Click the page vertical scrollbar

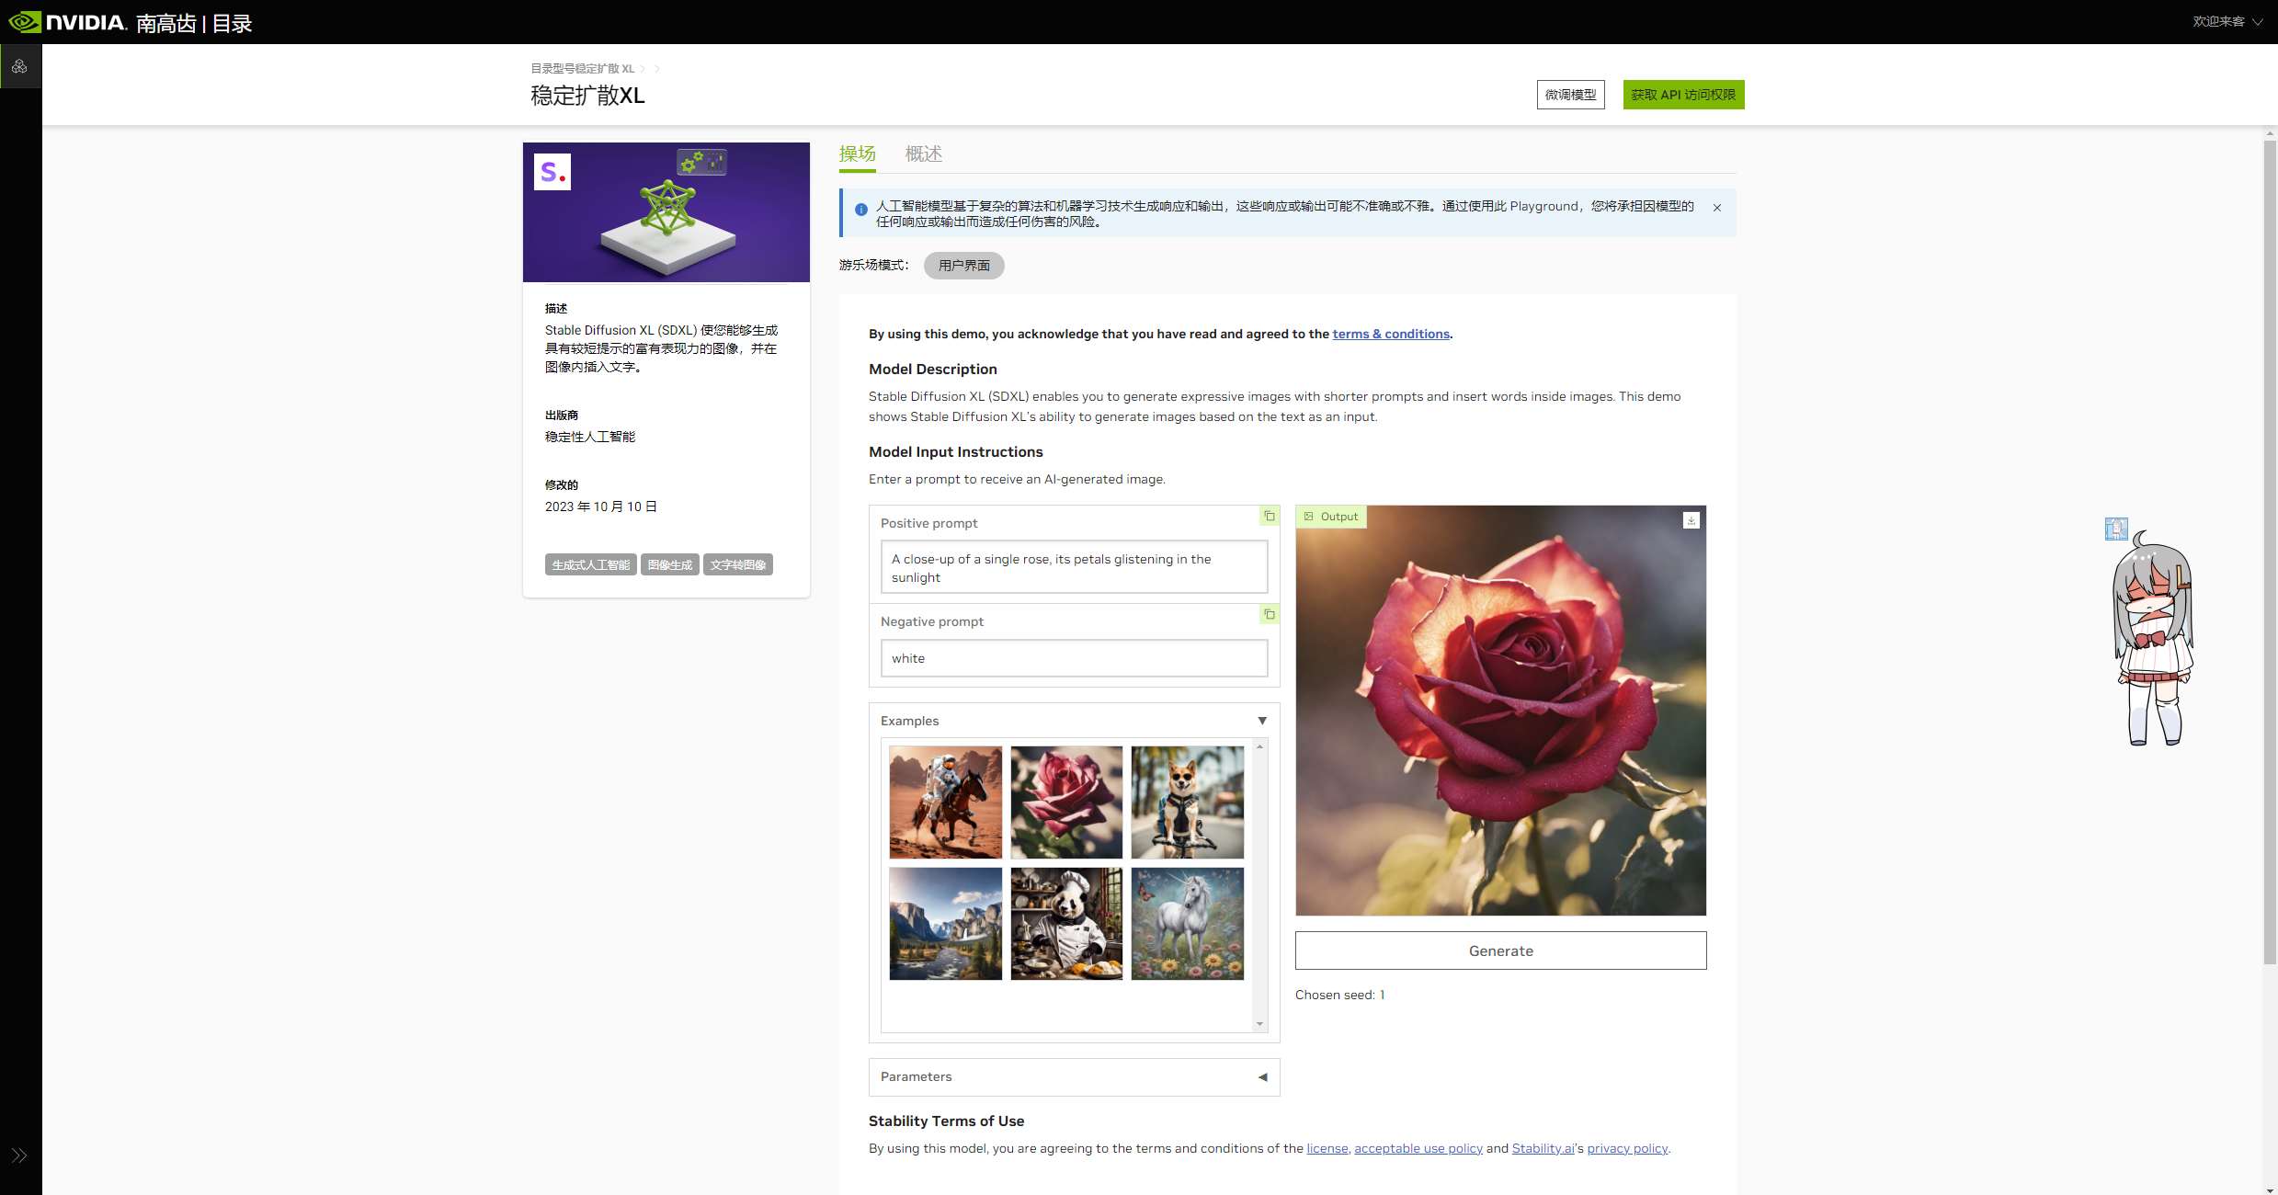(x=2270, y=552)
